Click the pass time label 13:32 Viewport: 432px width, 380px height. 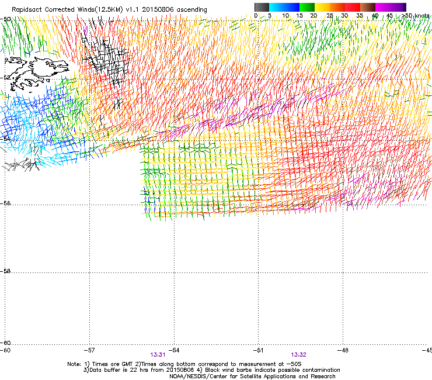click(x=299, y=355)
